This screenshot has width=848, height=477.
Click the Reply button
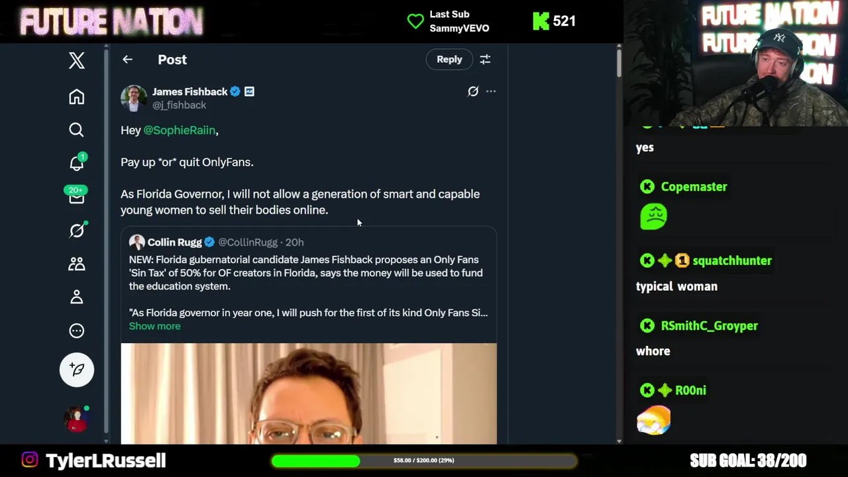click(x=449, y=60)
